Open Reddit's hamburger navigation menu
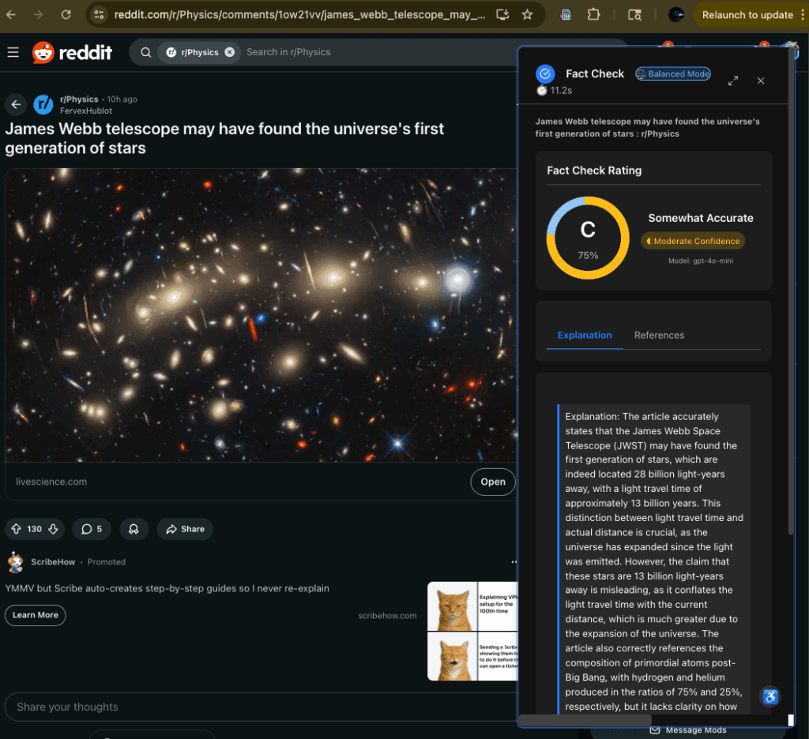Image resolution: width=809 pixels, height=739 pixels. coord(13,52)
